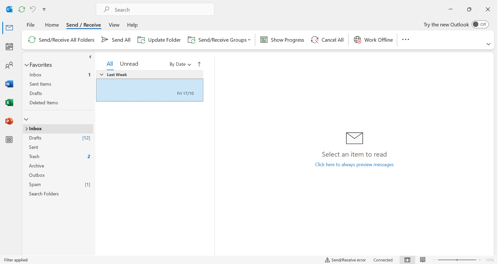Open Customize Quick Access Toolbar dropdown
Viewport: 498px width, 264px height.
(44, 9)
